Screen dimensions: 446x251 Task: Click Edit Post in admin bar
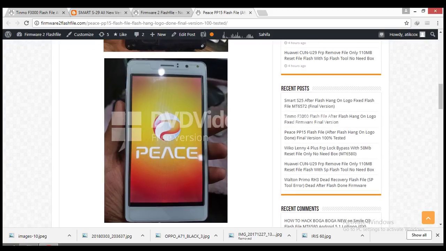tap(183, 35)
